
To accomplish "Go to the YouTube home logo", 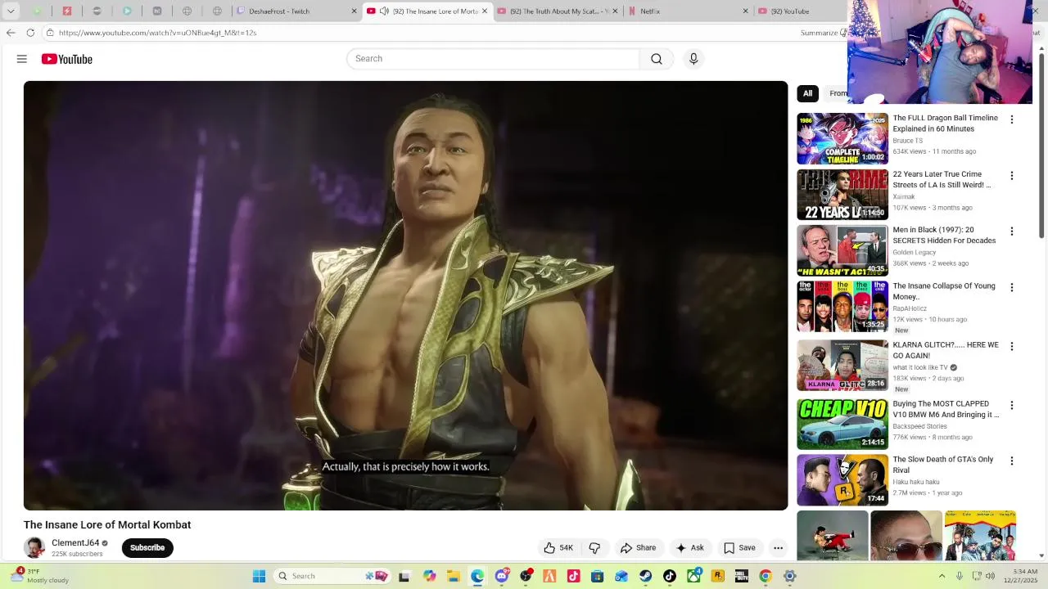I will pos(67,59).
